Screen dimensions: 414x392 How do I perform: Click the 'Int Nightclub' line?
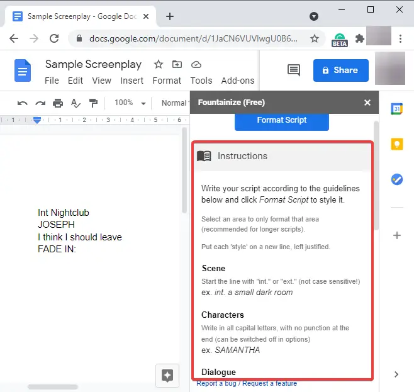tap(64, 213)
